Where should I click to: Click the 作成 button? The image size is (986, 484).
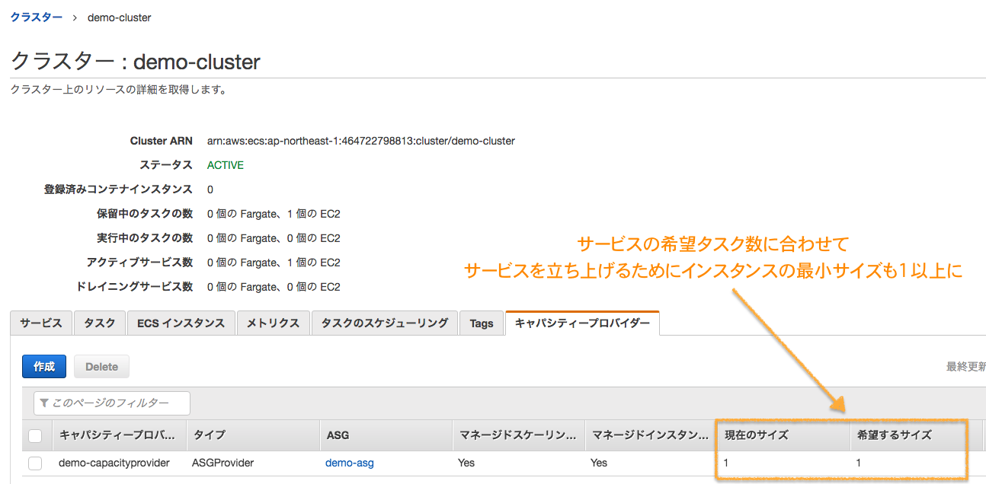click(43, 366)
